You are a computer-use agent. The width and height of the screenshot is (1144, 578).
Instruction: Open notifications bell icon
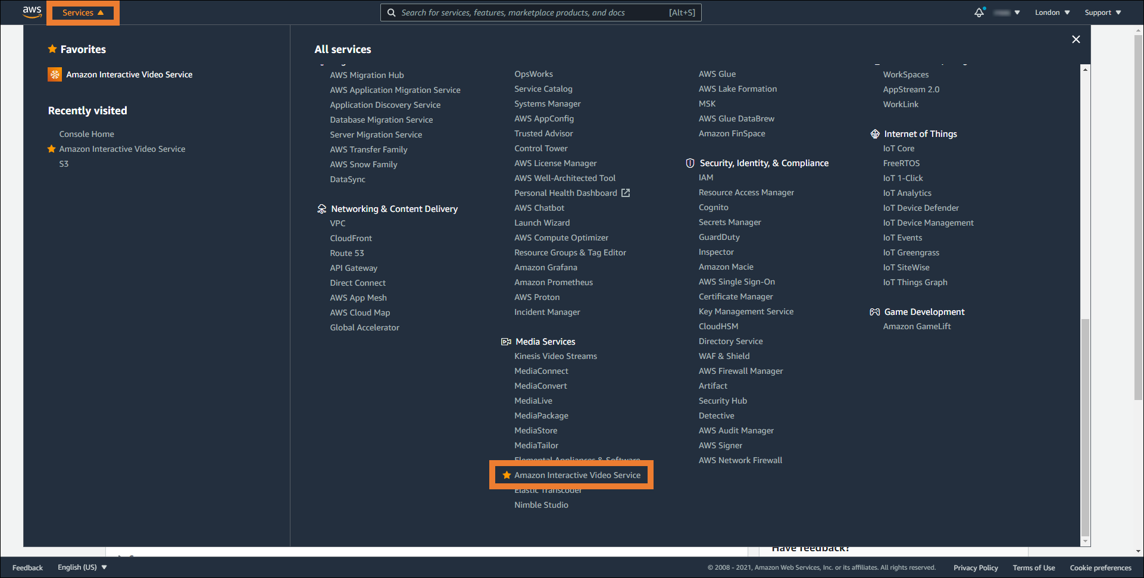(x=979, y=13)
